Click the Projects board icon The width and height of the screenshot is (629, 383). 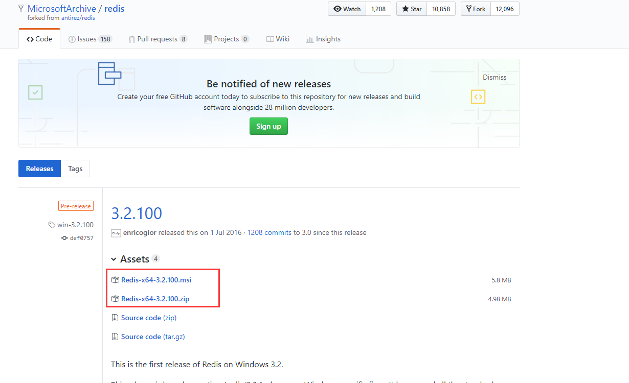pos(208,39)
